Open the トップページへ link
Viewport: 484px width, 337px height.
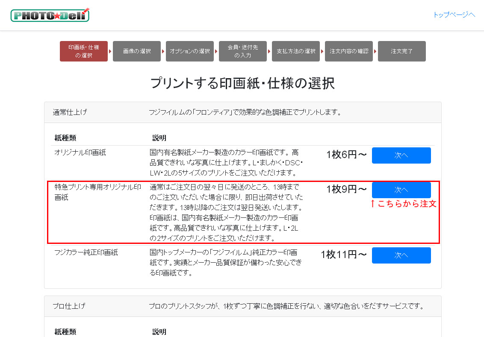click(454, 15)
